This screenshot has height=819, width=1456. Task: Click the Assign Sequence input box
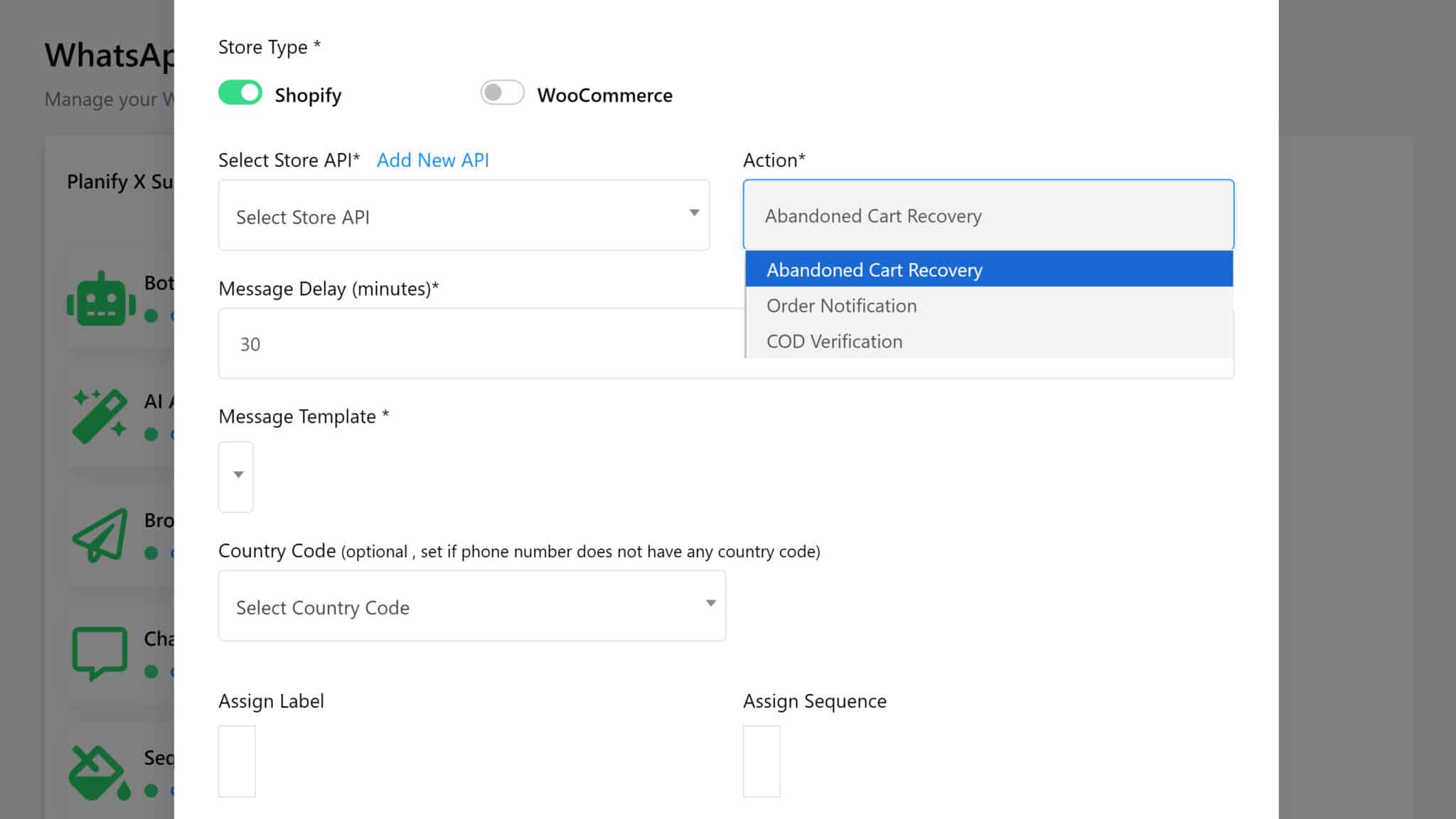[x=761, y=761]
